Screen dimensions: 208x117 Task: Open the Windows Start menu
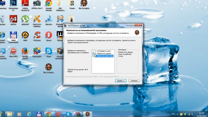click(x=1, y=114)
